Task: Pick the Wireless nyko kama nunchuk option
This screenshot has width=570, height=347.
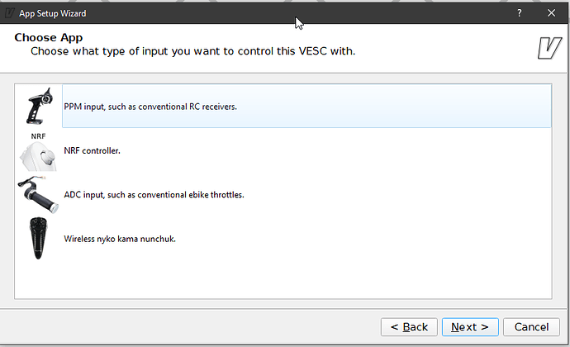Action: [x=120, y=239]
